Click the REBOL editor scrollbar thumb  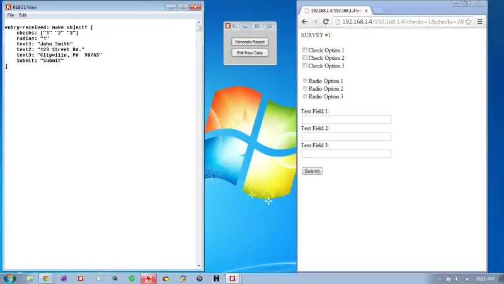(x=198, y=28)
